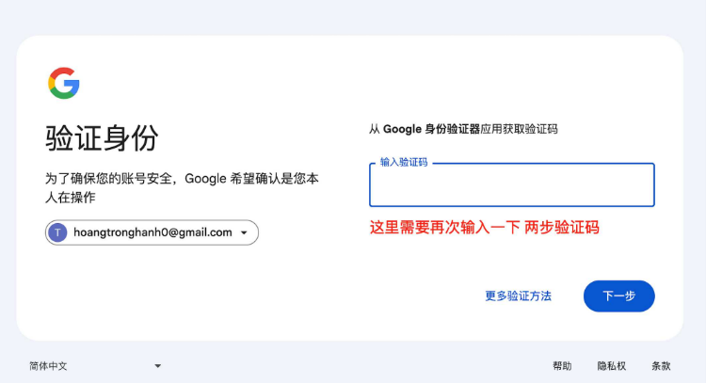706x383 pixels.
Task: Open the 帮助 footer link
Action: pyautogui.click(x=562, y=366)
